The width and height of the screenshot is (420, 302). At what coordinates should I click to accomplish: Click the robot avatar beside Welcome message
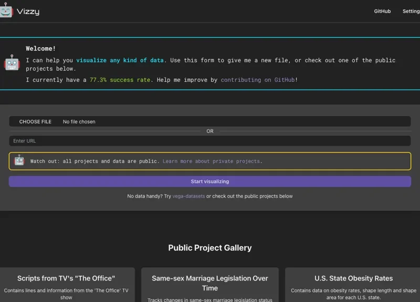pyautogui.click(x=12, y=63)
